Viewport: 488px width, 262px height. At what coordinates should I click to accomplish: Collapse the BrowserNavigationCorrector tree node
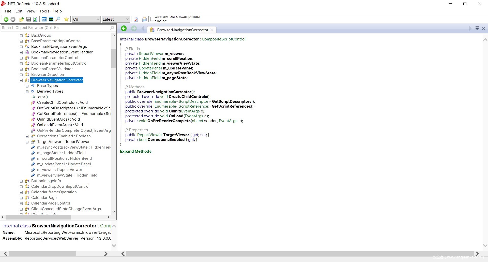coord(21,80)
